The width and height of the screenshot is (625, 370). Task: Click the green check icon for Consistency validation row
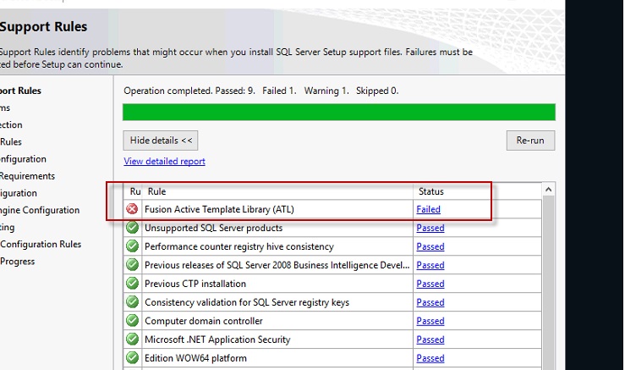coord(132,301)
